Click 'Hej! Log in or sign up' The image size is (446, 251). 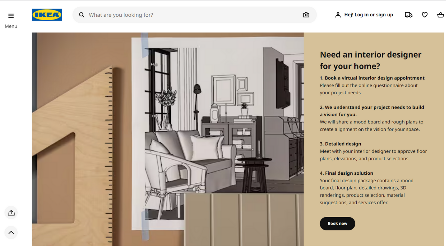369,15
